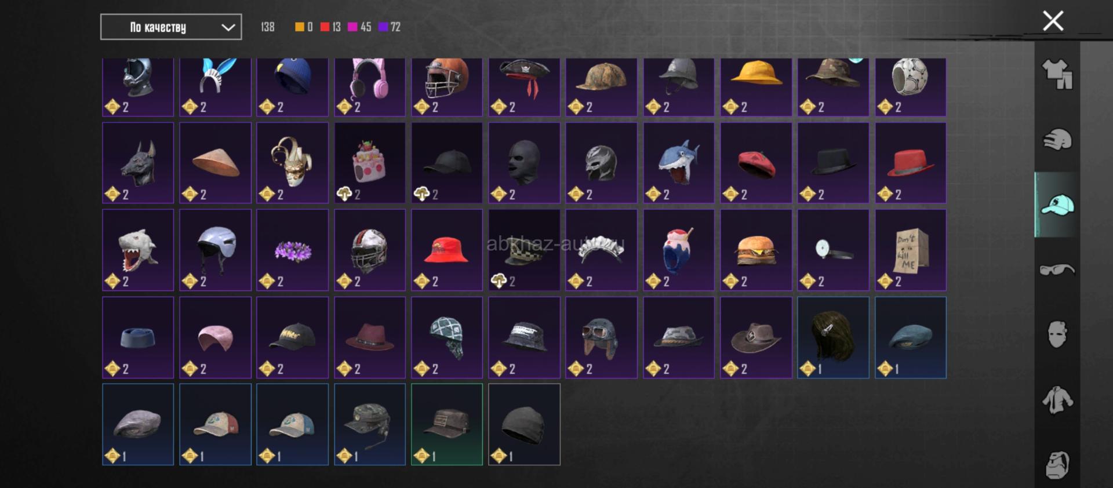Open the backpack category icon

click(1057, 465)
